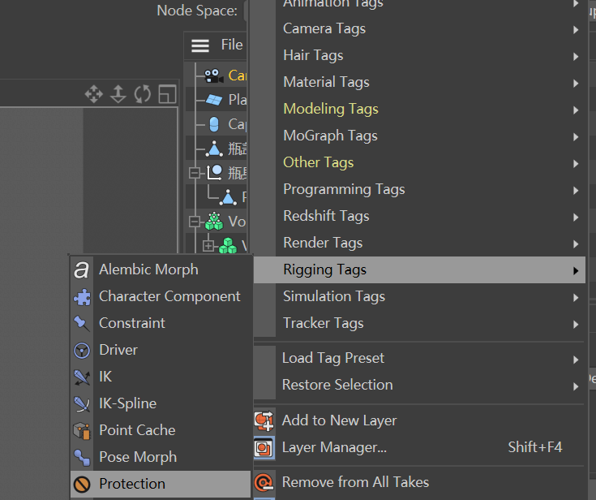Open the Simulation Tags submenu
The width and height of the screenshot is (596, 500).
click(x=419, y=297)
